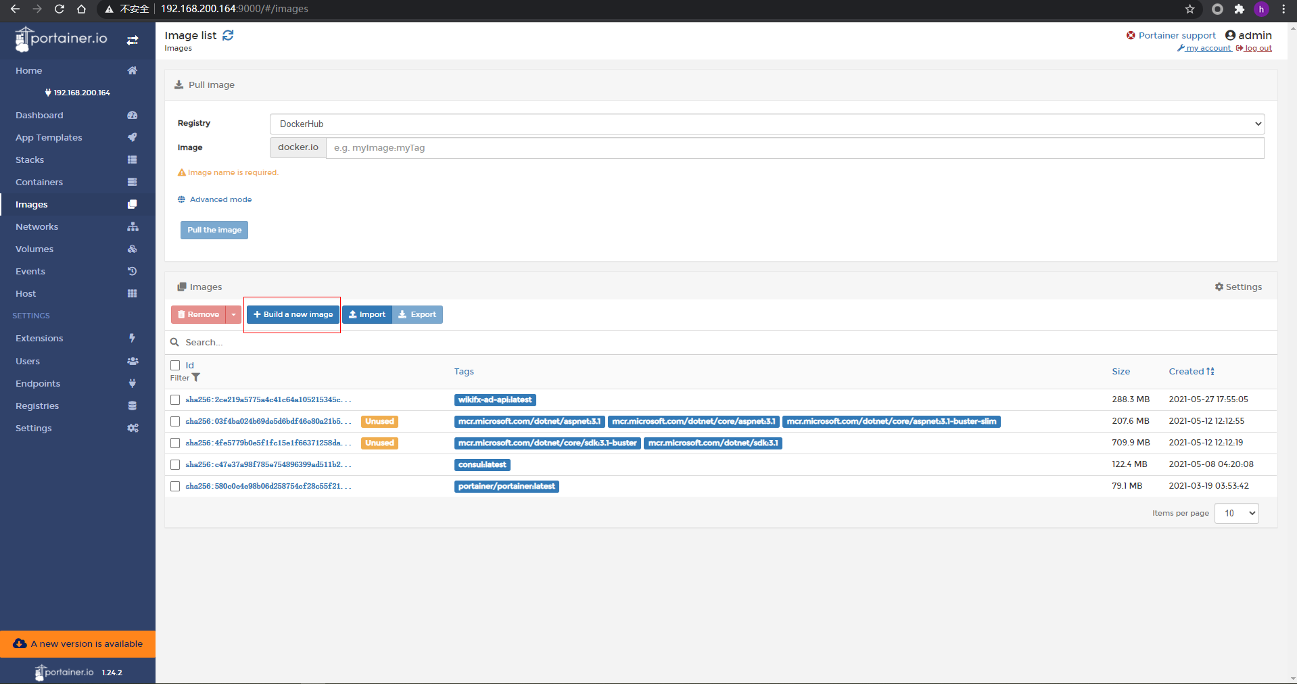Focus the Search images field

[x=721, y=342]
